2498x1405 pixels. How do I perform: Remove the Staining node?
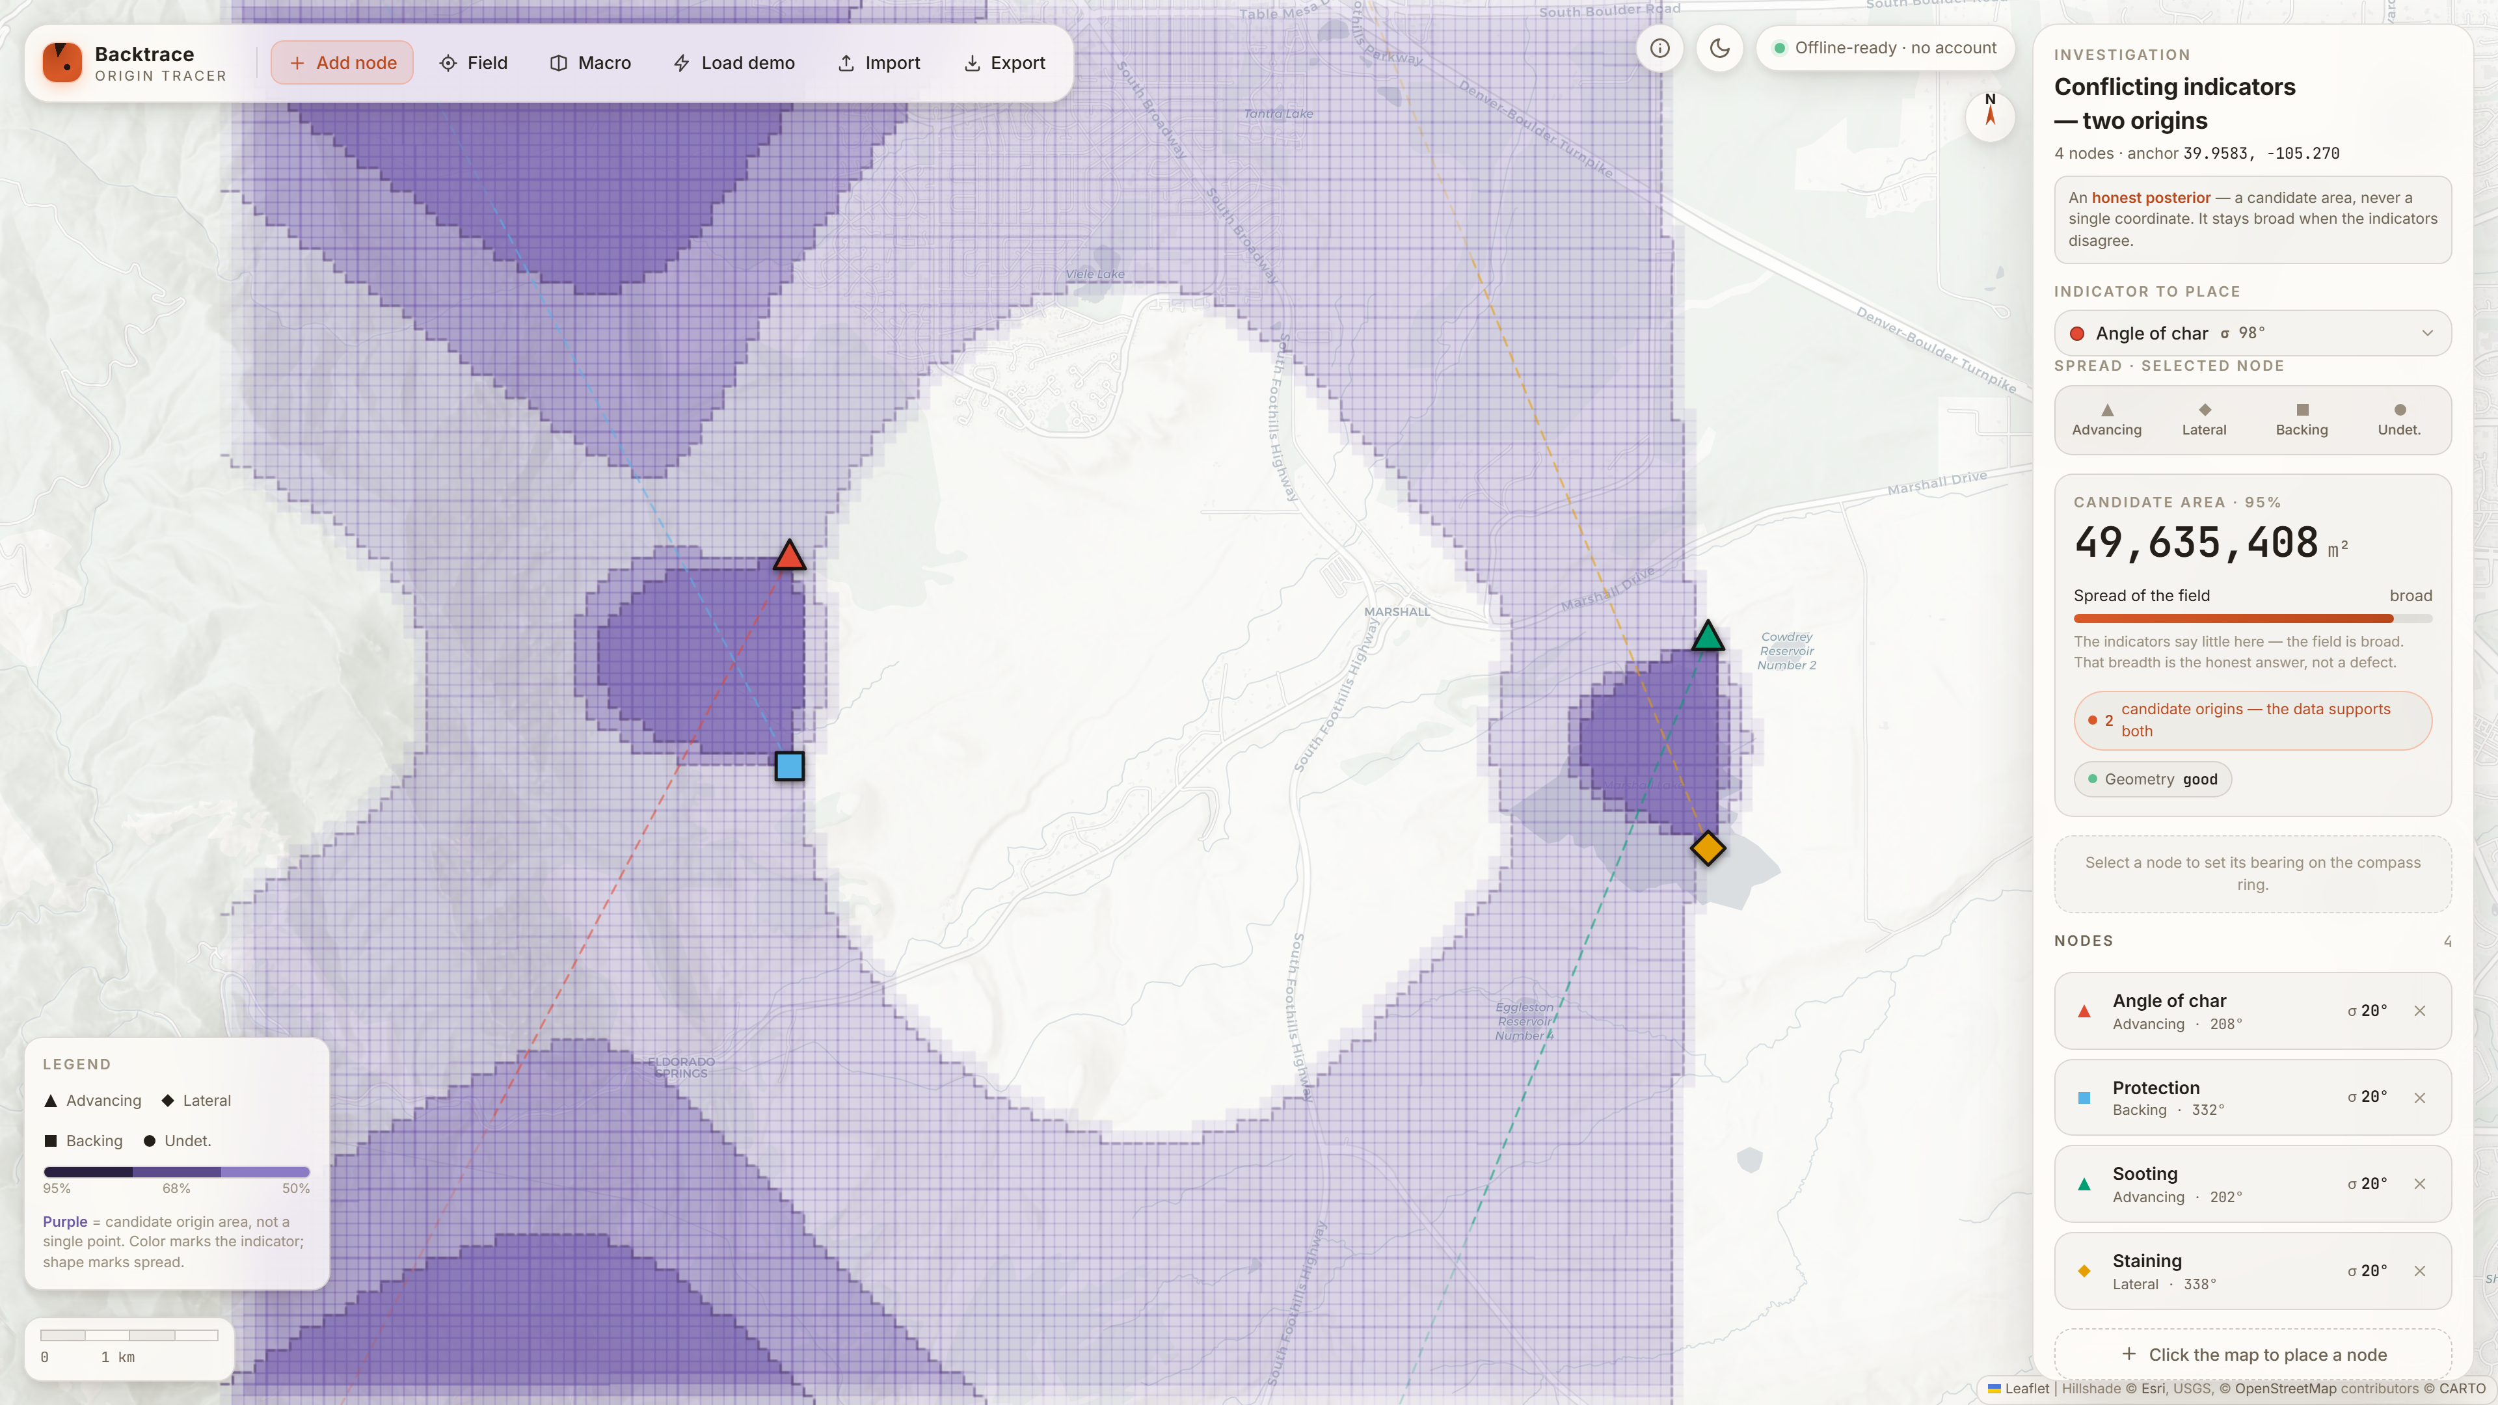pyautogui.click(x=2421, y=1271)
